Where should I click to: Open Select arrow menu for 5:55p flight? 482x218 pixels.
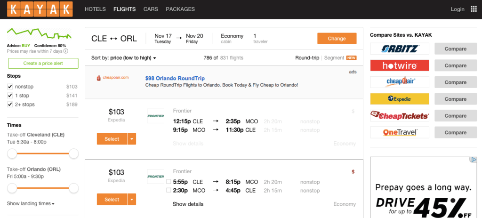coord(132,200)
